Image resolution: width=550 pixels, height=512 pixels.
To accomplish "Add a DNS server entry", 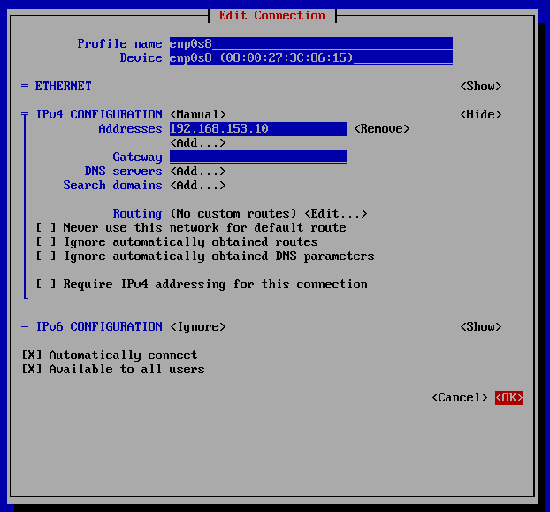I will tap(198, 172).
